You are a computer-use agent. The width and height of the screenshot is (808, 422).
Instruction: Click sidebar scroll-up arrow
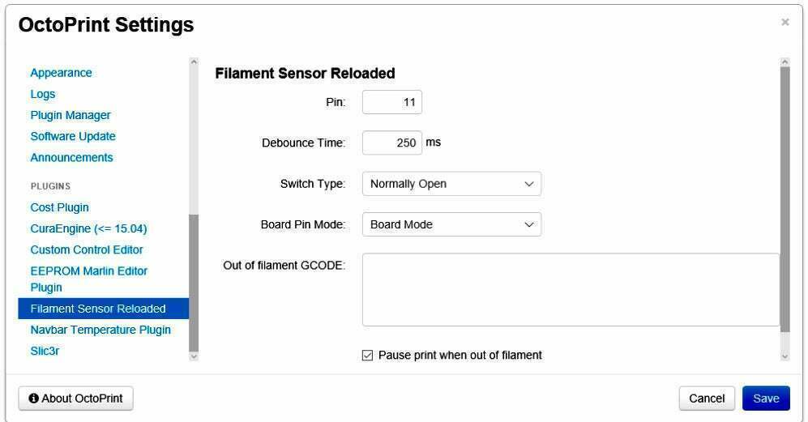tap(194, 62)
